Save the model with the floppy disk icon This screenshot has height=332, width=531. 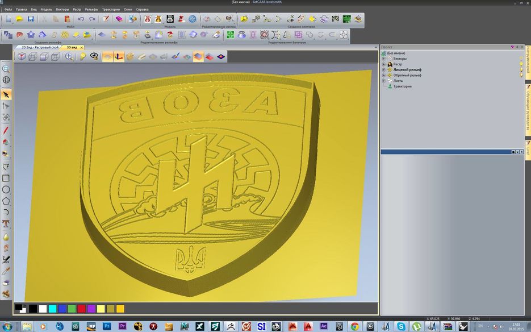point(31,19)
